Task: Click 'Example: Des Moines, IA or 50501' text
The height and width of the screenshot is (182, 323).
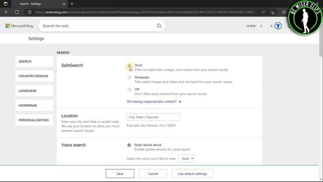Action: pos(151,125)
